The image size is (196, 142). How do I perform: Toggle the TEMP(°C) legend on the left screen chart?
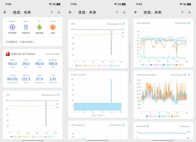click(24, 137)
